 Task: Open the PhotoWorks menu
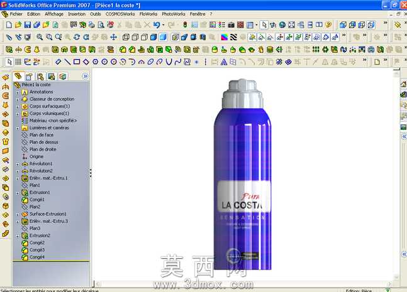pos(174,14)
